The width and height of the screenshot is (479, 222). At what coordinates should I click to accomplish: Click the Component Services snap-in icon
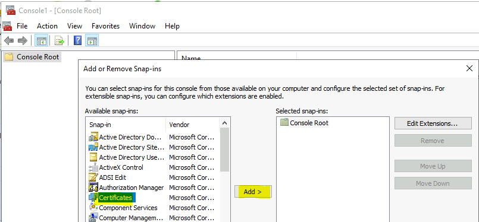(93, 208)
